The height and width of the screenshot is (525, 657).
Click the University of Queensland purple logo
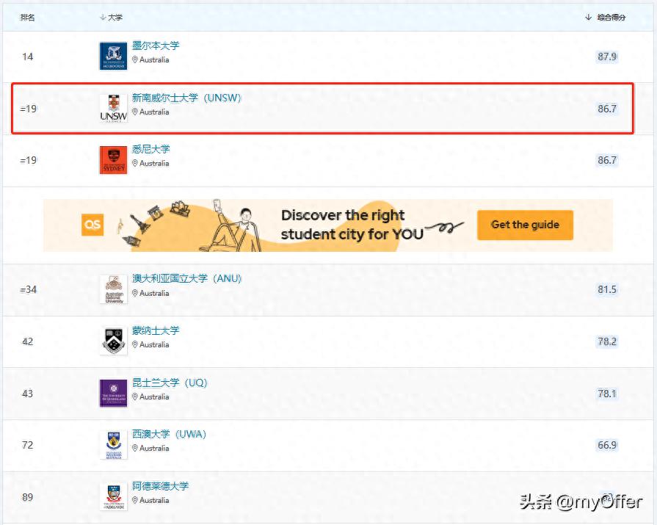pos(113,393)
